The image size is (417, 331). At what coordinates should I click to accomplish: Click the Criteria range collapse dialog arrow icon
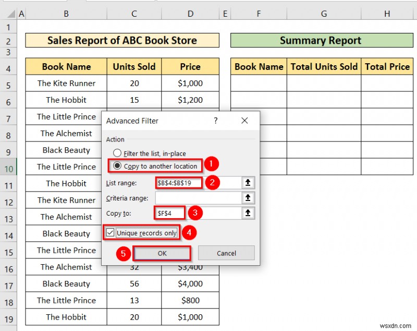(249, 198)
